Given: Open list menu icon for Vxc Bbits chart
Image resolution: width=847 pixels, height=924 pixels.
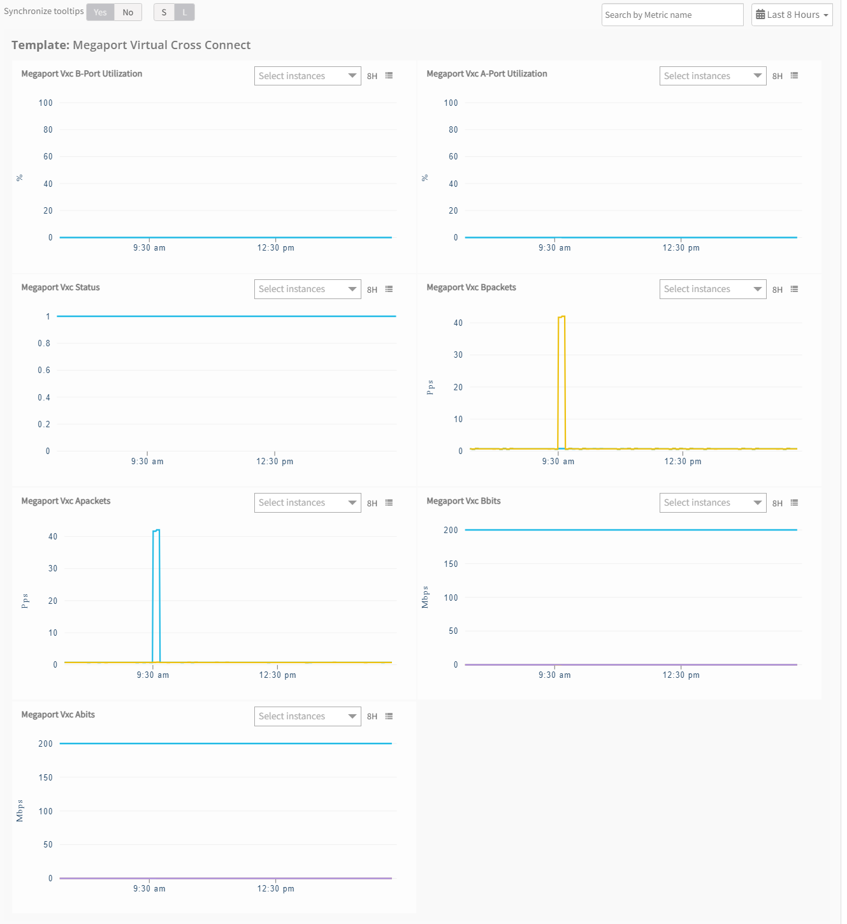Looking at the screenshot, I should [794, 502].
